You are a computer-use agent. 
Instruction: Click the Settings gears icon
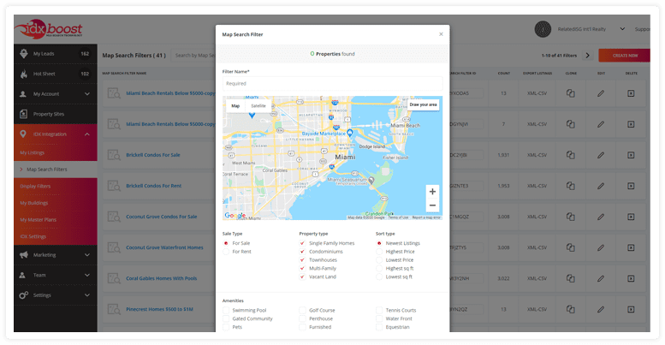[24, 295]
